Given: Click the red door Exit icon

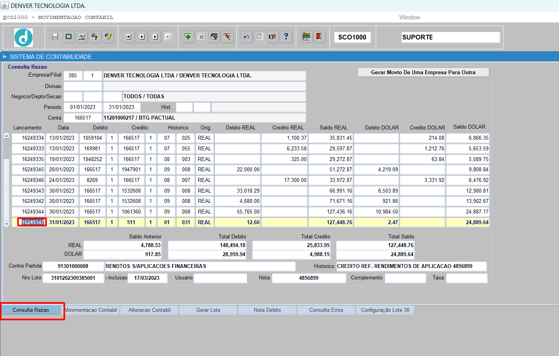Looking at the screenshot, I should [319, 37].
